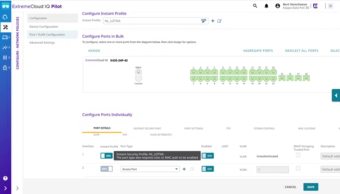Click the ExtremeCloud IQ cloud logo
This screenshot has height=194, width=340.
coord(5,6)
